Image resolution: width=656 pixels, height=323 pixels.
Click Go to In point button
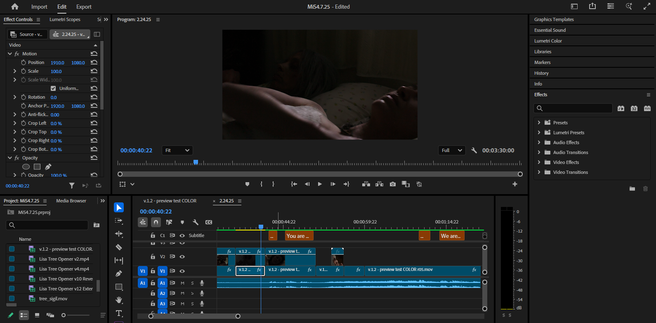[x=294, y=184]
